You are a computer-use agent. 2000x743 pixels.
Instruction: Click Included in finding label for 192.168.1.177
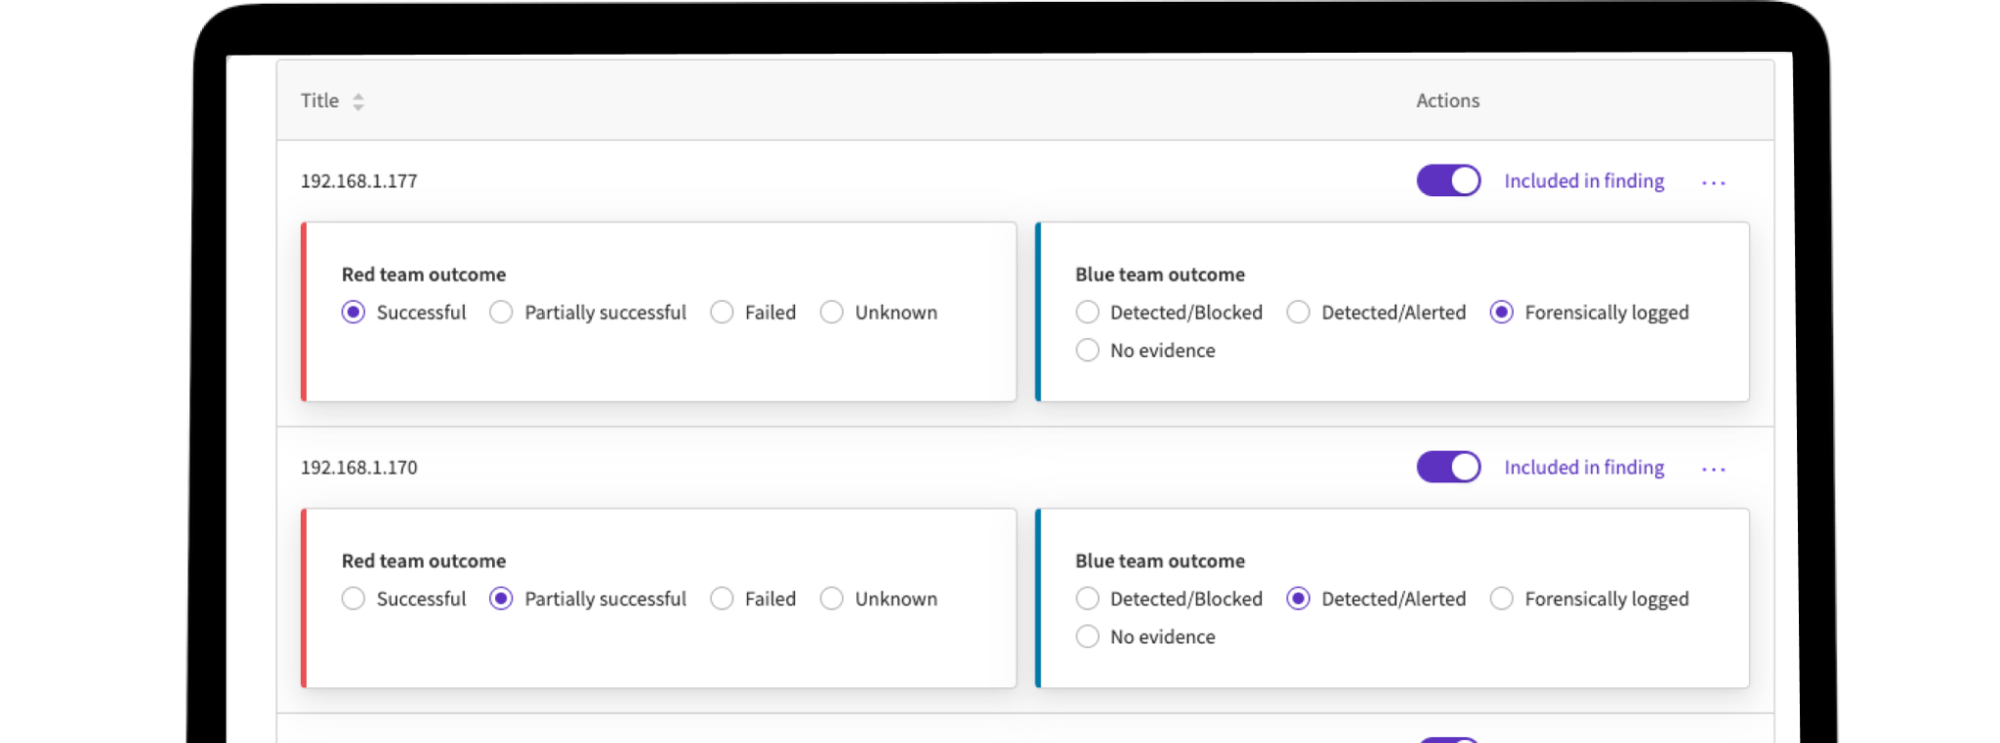tap(1583, 182)
